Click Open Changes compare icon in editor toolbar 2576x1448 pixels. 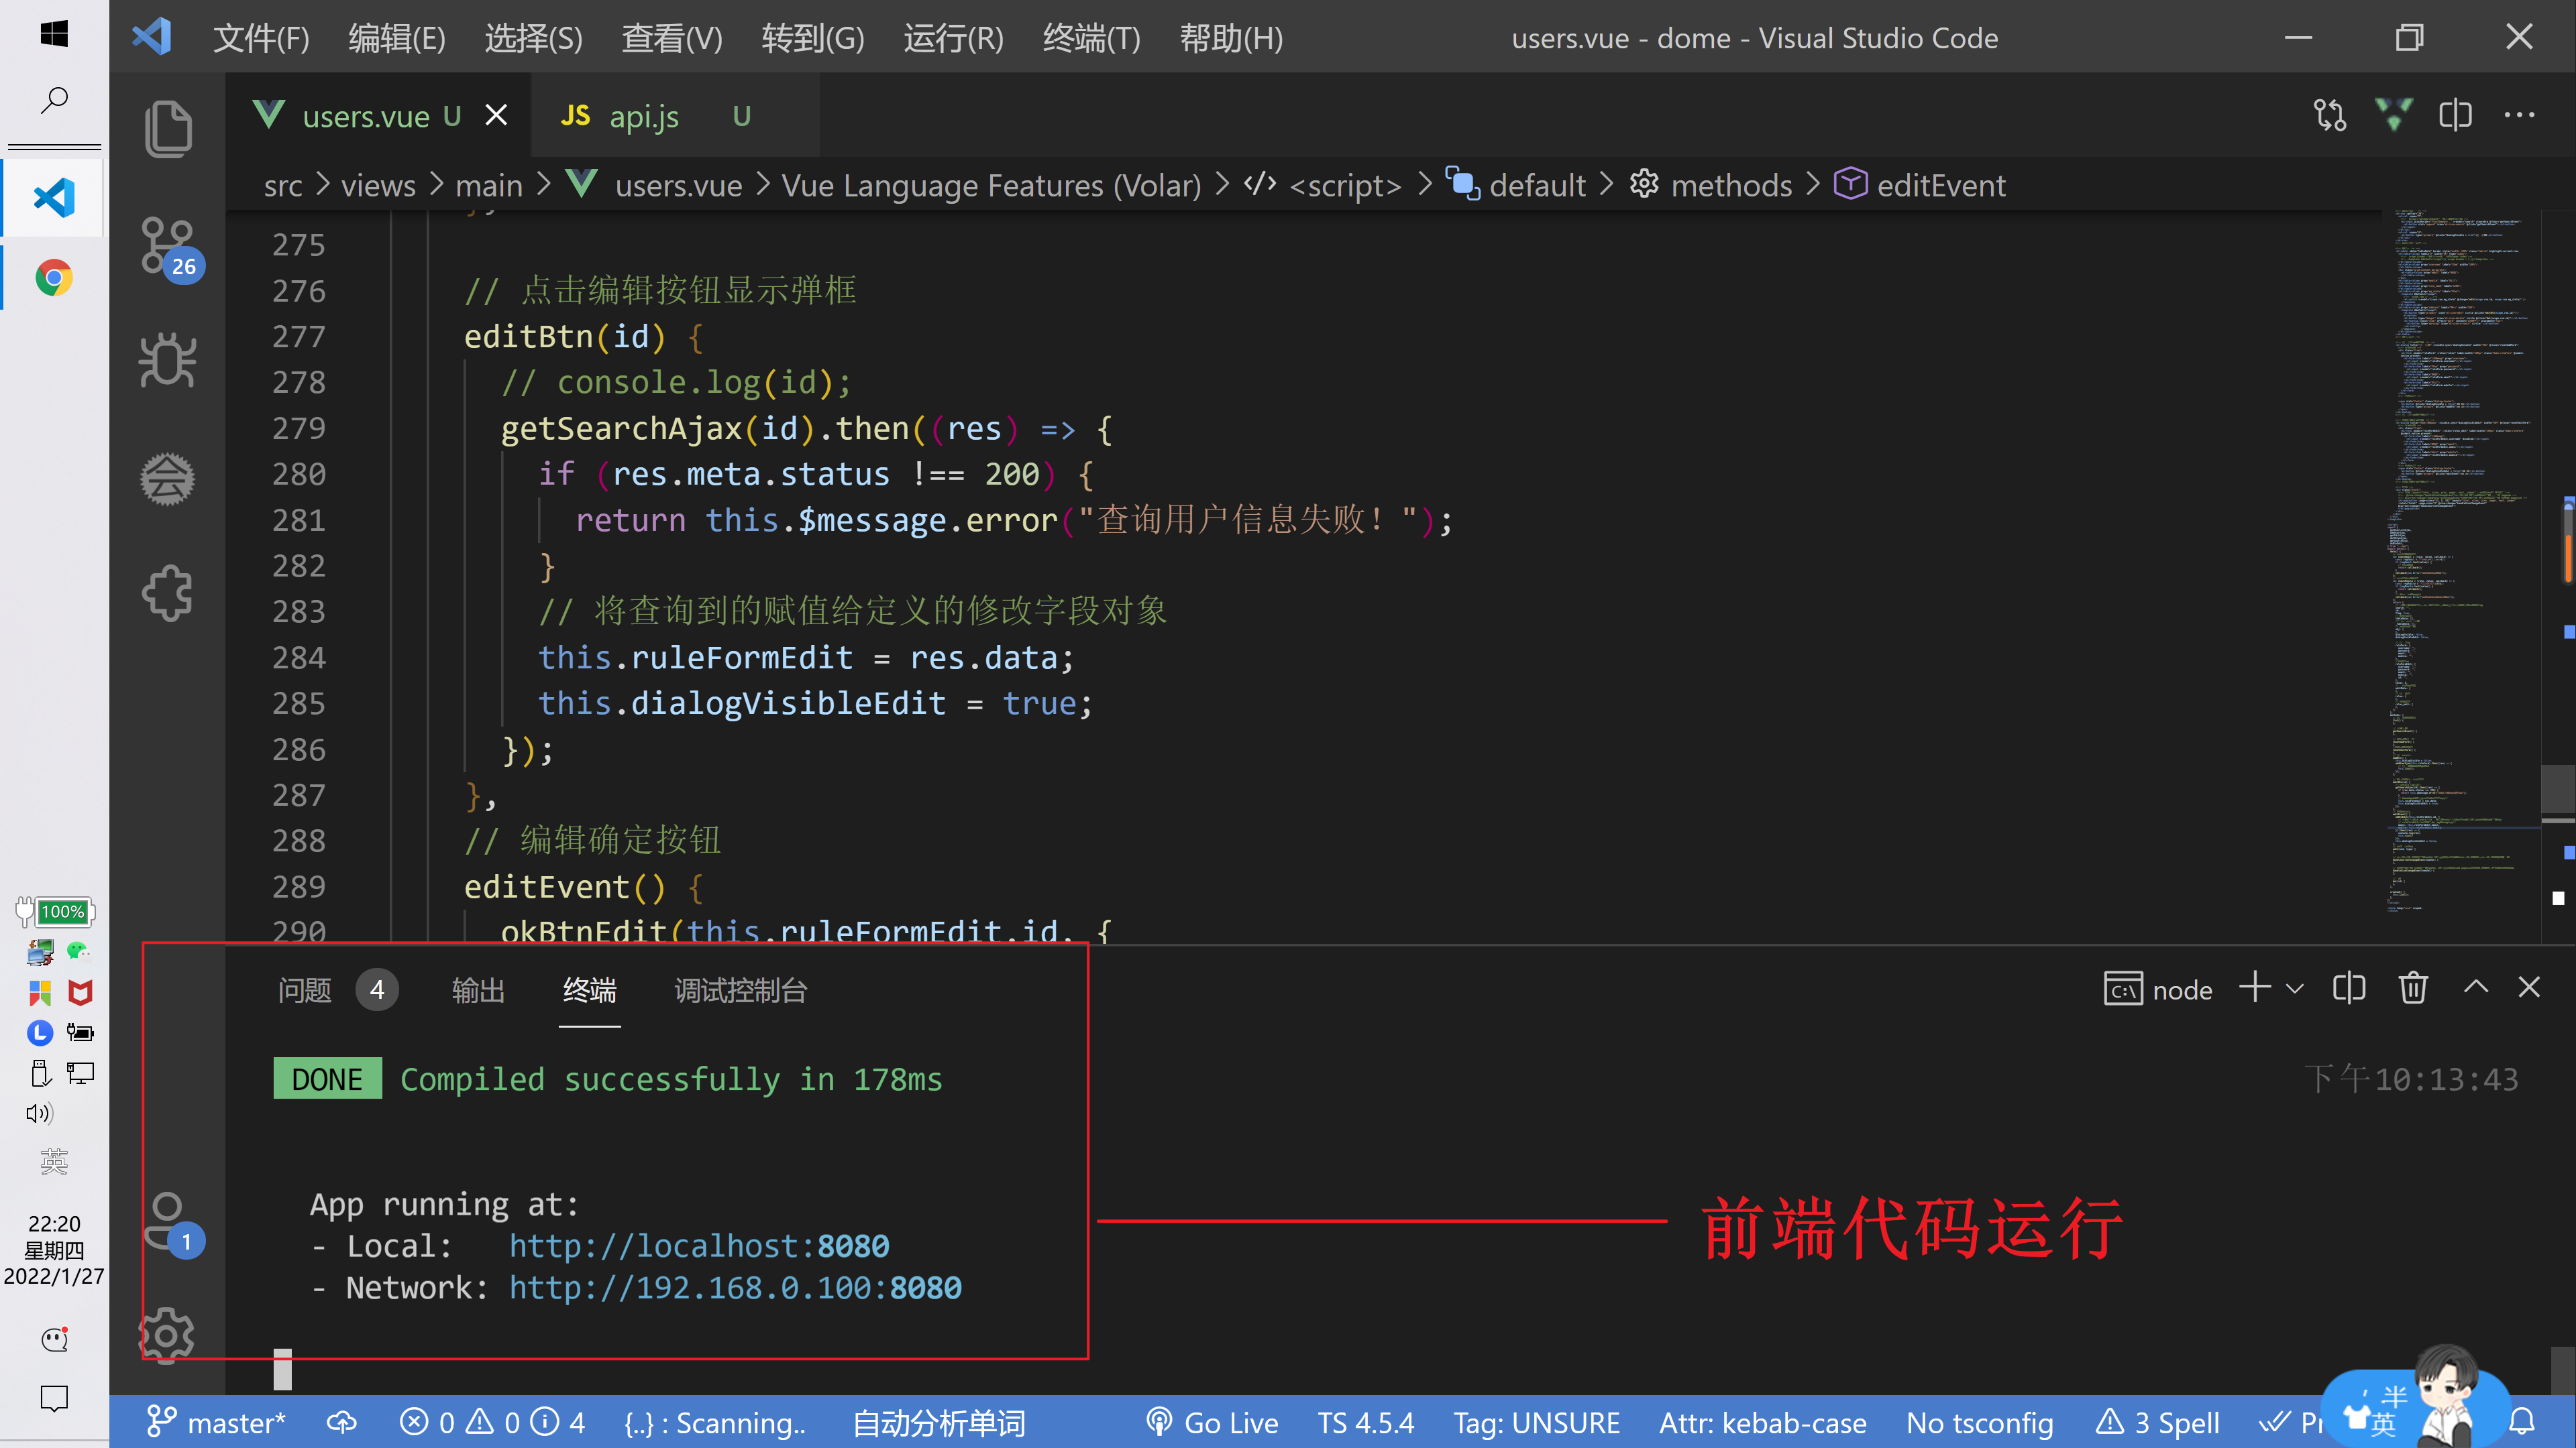pyautogui.click(x=2329, y=116)
